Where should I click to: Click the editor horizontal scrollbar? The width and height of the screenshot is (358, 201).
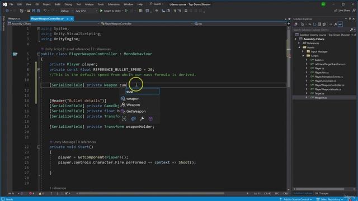tap(152, 194)
